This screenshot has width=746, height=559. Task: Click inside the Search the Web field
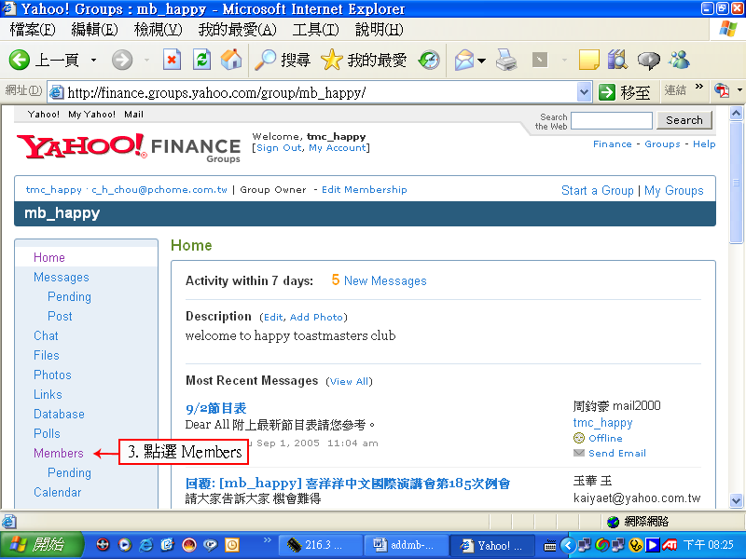click(x=611, y=120)
